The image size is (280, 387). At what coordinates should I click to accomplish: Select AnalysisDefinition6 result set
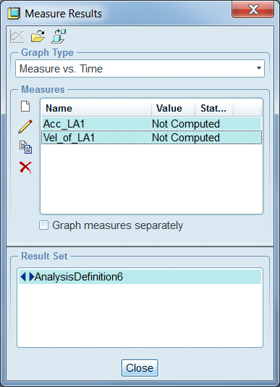pyautogui.click(x=140, y=277)
